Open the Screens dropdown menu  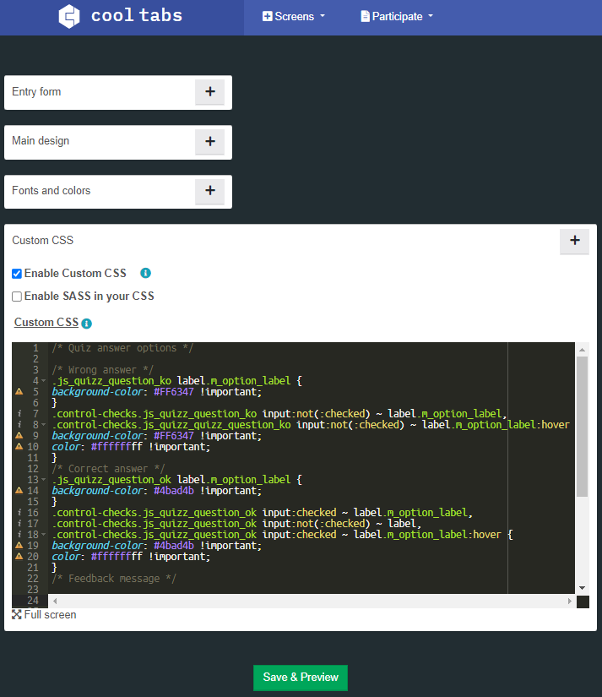click(294, 16)
